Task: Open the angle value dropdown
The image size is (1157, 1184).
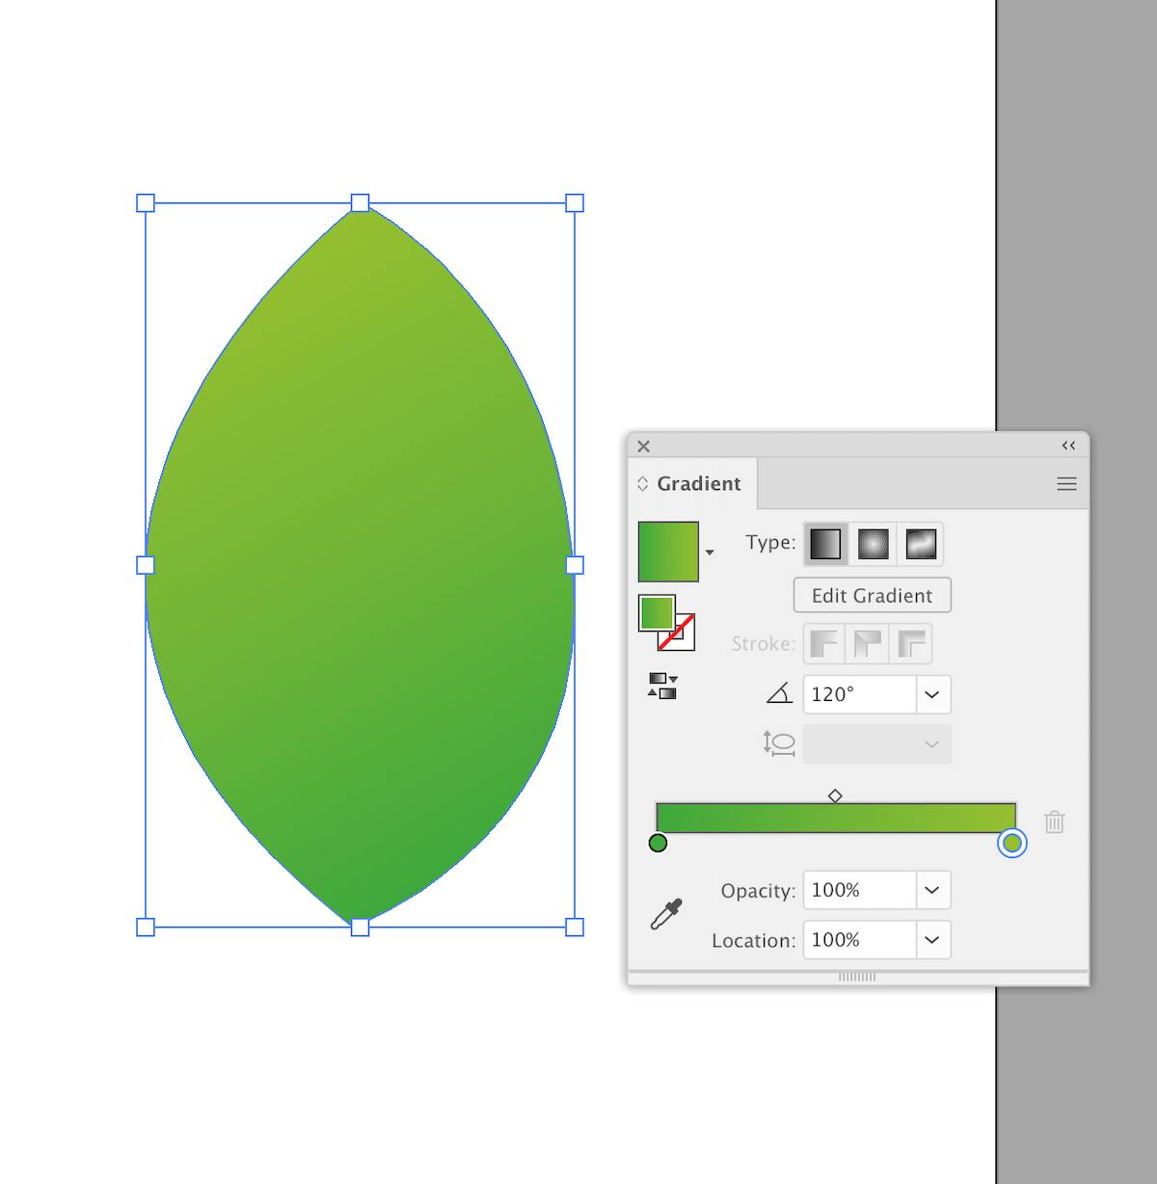Action: tap(930, 694)
